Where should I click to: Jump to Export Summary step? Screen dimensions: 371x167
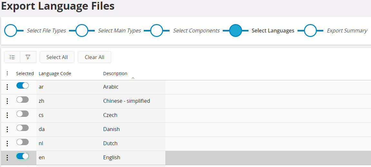[x=310, y=31]
